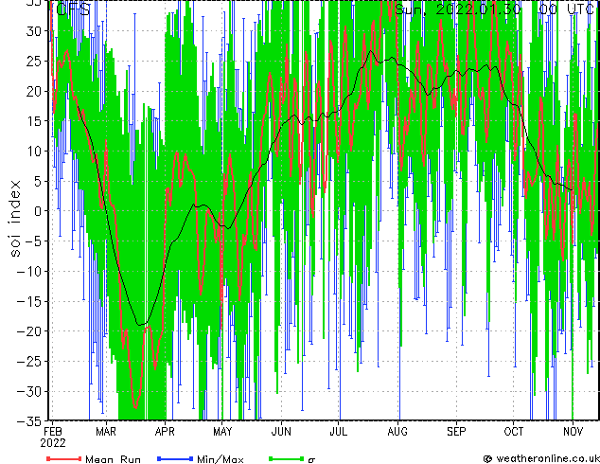Click the OCT x-axis label

[514, 432]
